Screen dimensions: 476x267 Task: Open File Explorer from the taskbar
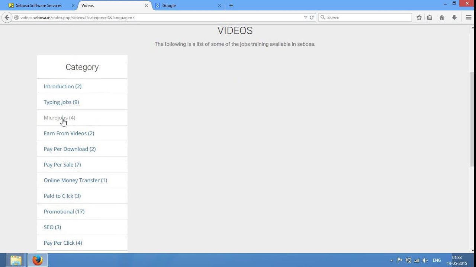[x=16, y=260]
